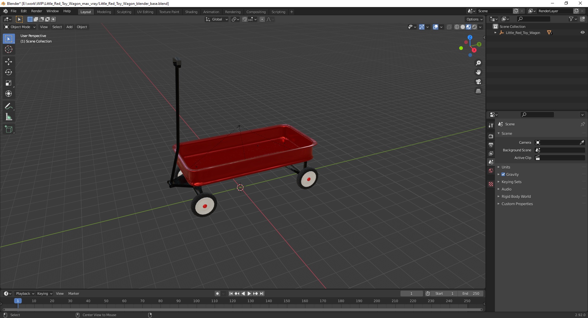Toggle visibility of Little_Red_Toy_Wagon collection
588x318 pixels.
pos(582,32)
